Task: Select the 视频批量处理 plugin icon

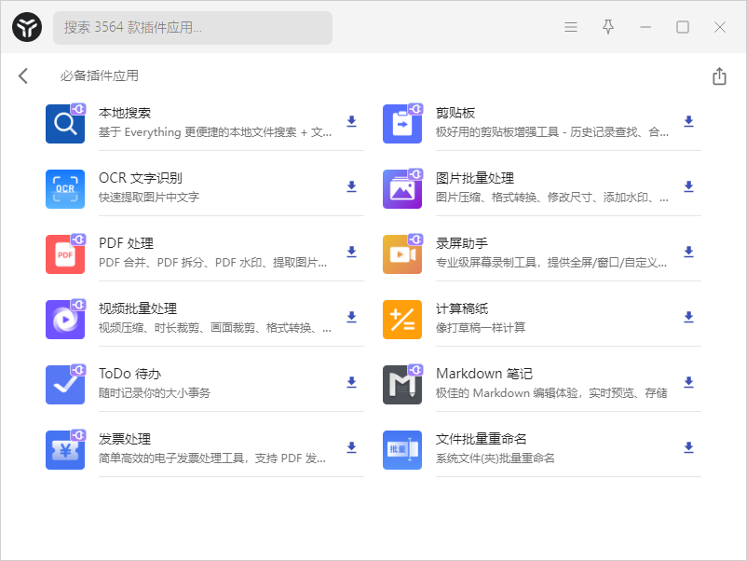Action: tap(64, 318)
